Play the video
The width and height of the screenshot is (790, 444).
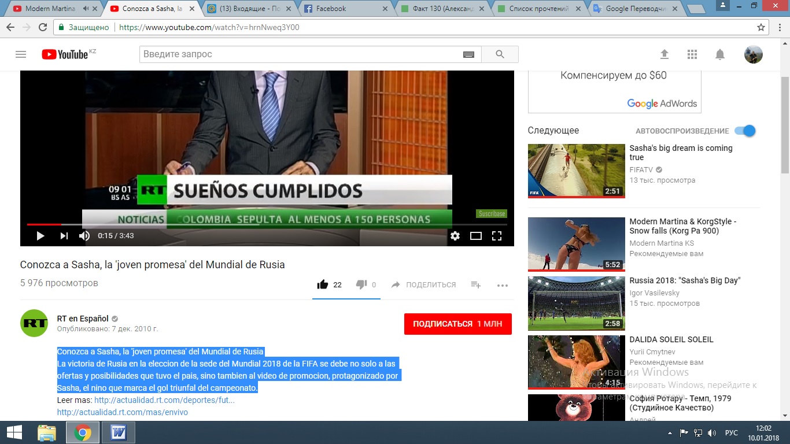coord(40,235)
